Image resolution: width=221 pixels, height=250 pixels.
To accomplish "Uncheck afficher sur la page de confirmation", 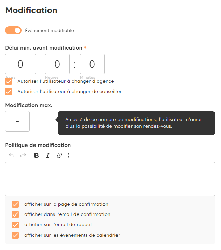I will click(x=15, y=204).
